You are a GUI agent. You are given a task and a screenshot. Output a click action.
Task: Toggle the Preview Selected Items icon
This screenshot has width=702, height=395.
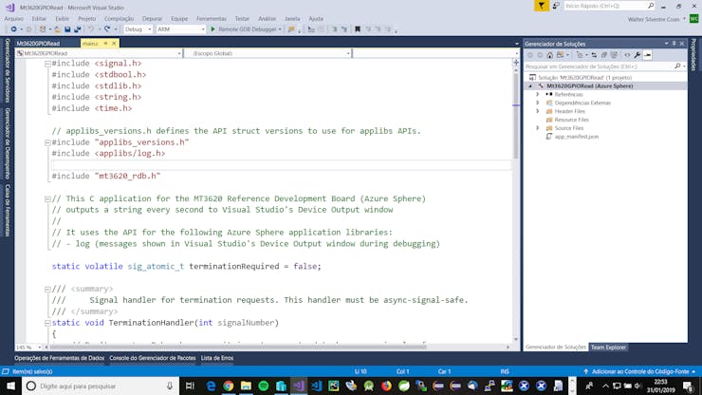pos(647,55)
